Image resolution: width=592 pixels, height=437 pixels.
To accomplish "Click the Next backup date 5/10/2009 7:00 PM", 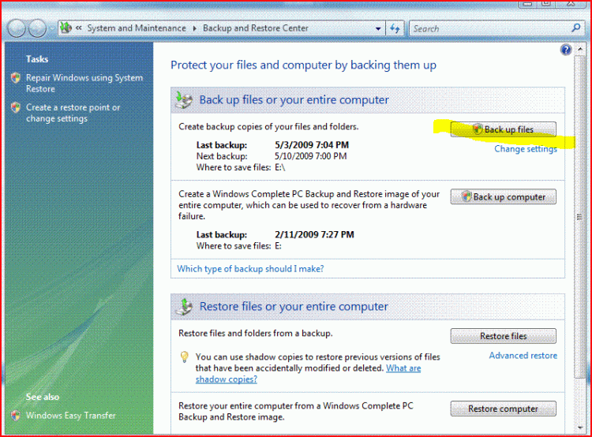I will pos(311,156).
